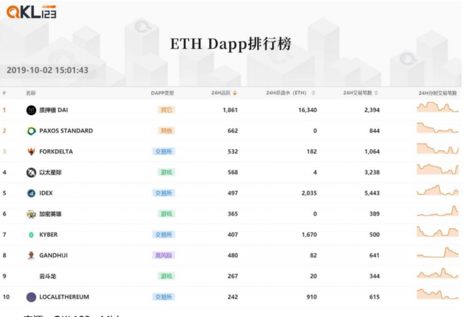Click the PAXOS STANDARD sparkline chart

click(x=437, y=128)
